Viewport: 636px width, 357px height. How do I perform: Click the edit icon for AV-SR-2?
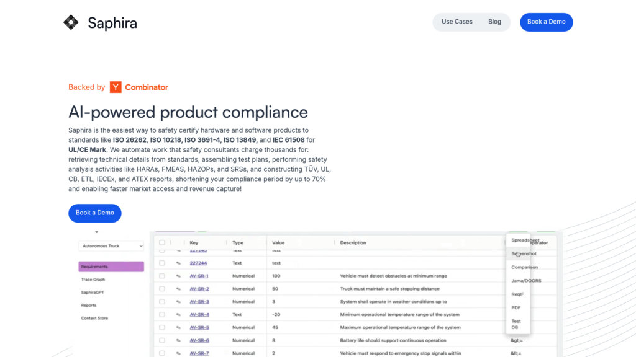[x=178, y=289]
